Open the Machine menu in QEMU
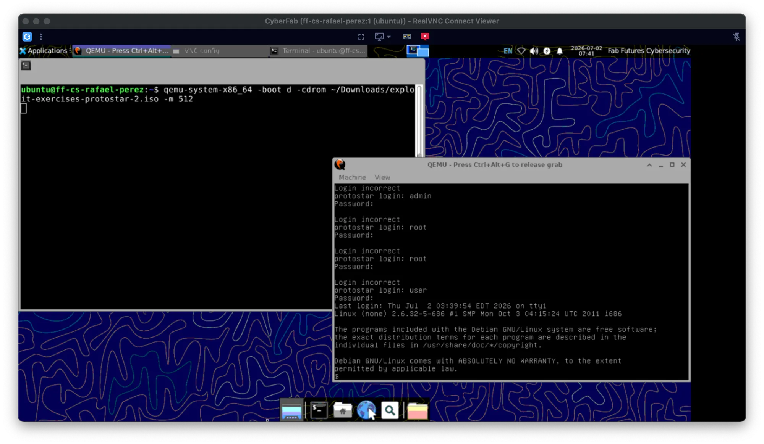This screenshot has height=444, width=764. pos(352,177)
